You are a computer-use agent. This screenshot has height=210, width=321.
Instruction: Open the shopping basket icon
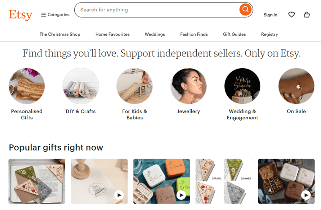point(307,15)
